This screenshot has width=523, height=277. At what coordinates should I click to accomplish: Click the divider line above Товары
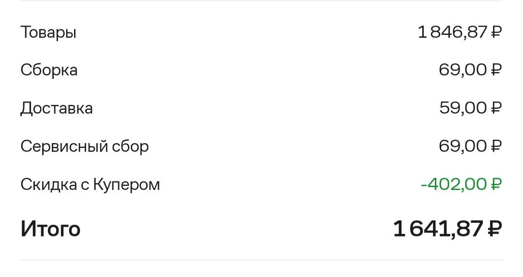[261, 0]
